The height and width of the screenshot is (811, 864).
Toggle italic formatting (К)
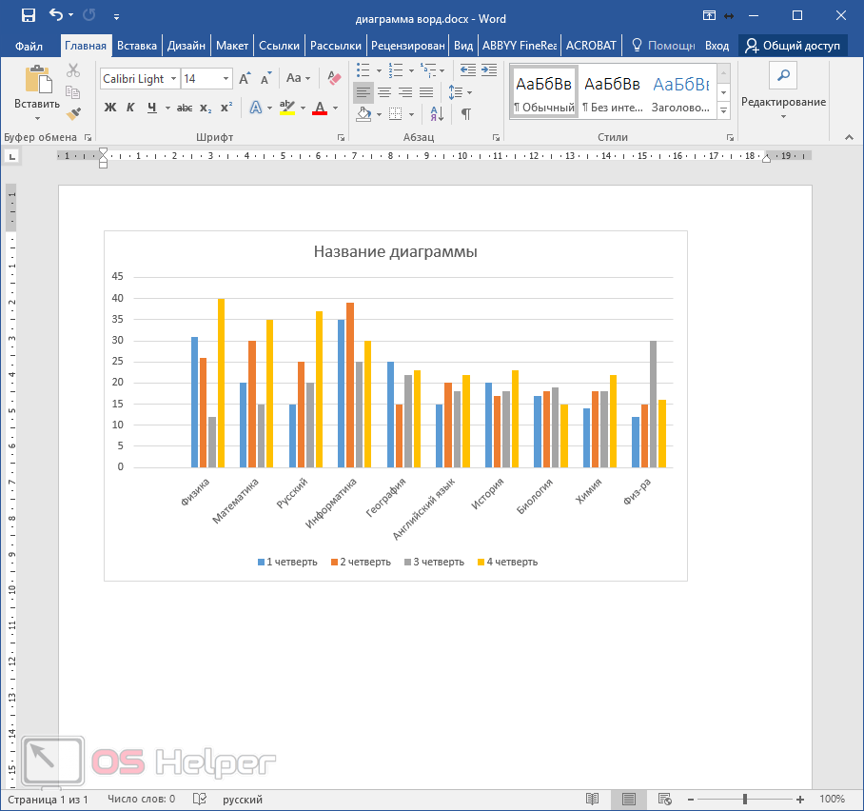click(130, 108)
